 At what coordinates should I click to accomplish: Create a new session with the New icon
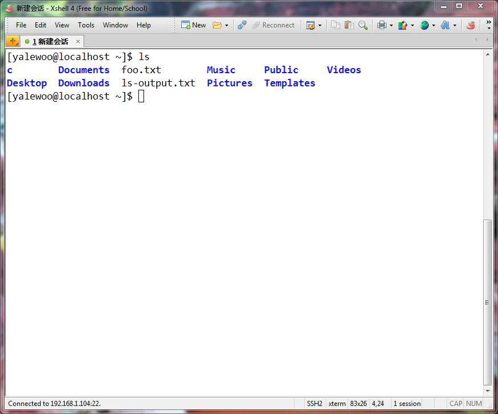coord(193,25)
